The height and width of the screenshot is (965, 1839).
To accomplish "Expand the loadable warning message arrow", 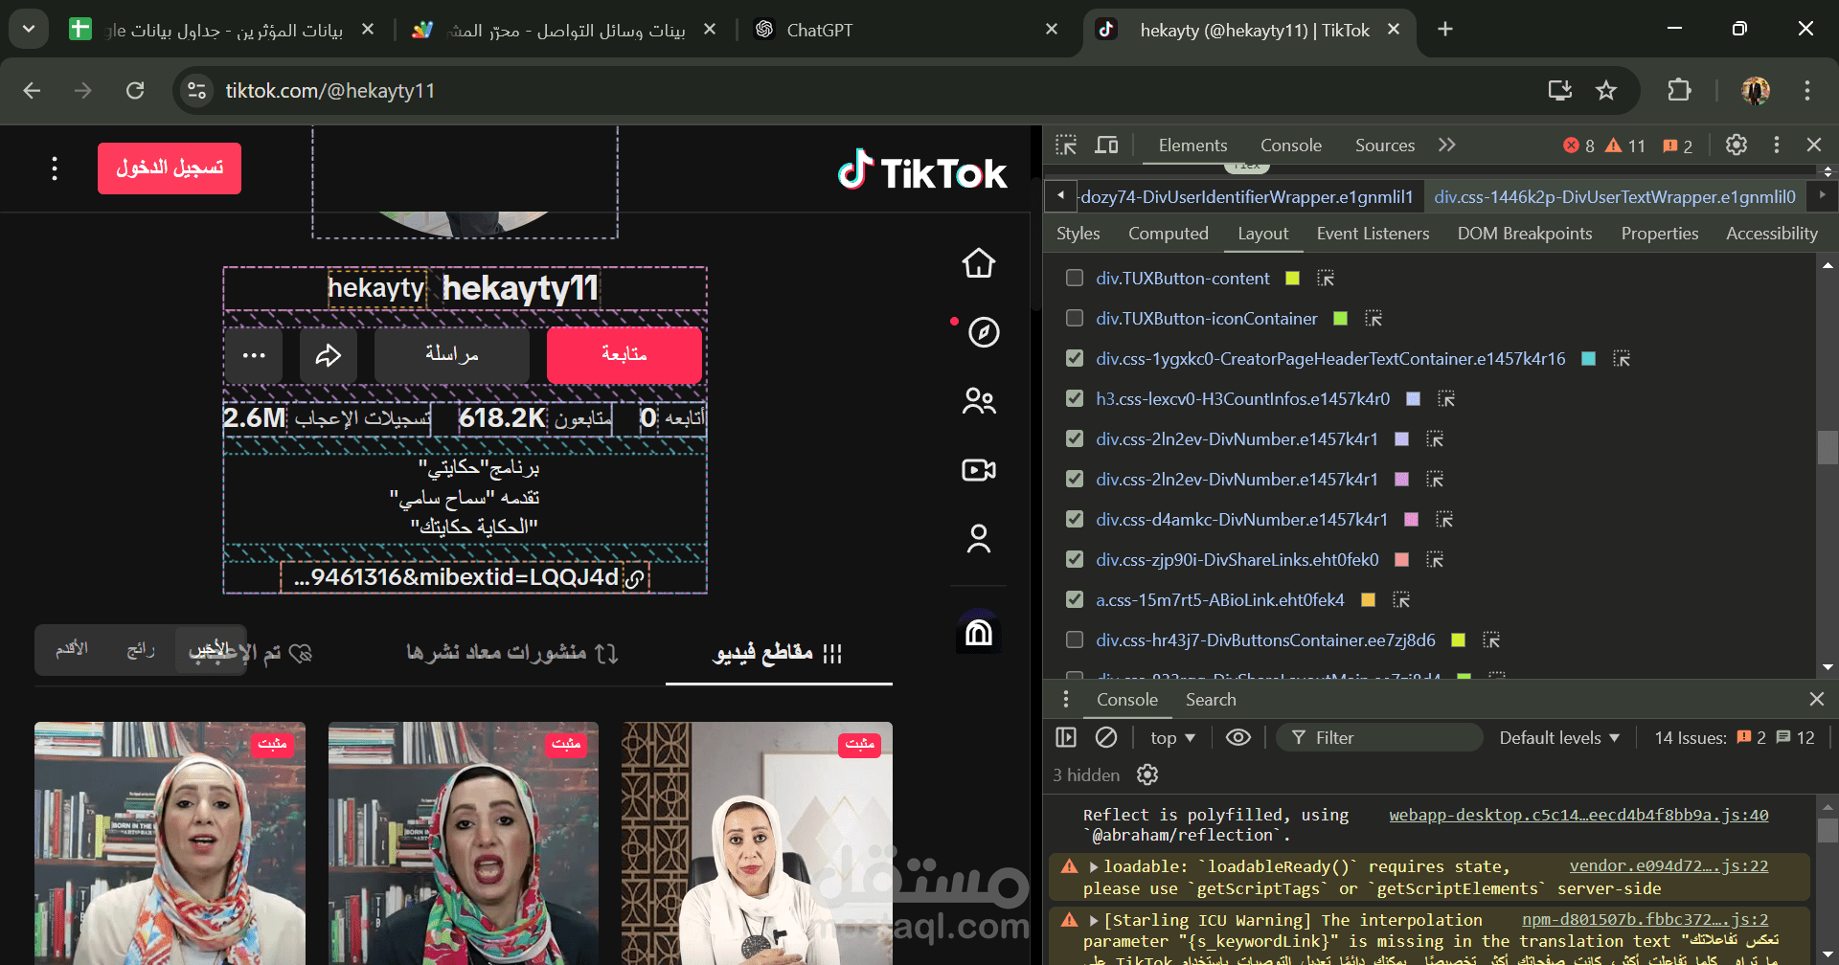I will click(1093, 866).
